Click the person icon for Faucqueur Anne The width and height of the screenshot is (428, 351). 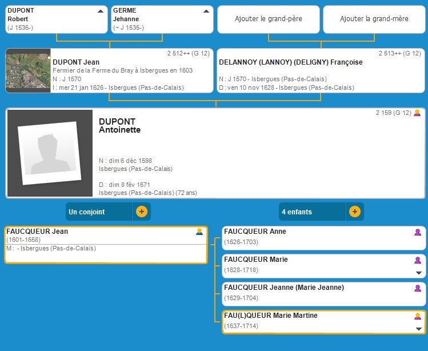tap(418, 232)
